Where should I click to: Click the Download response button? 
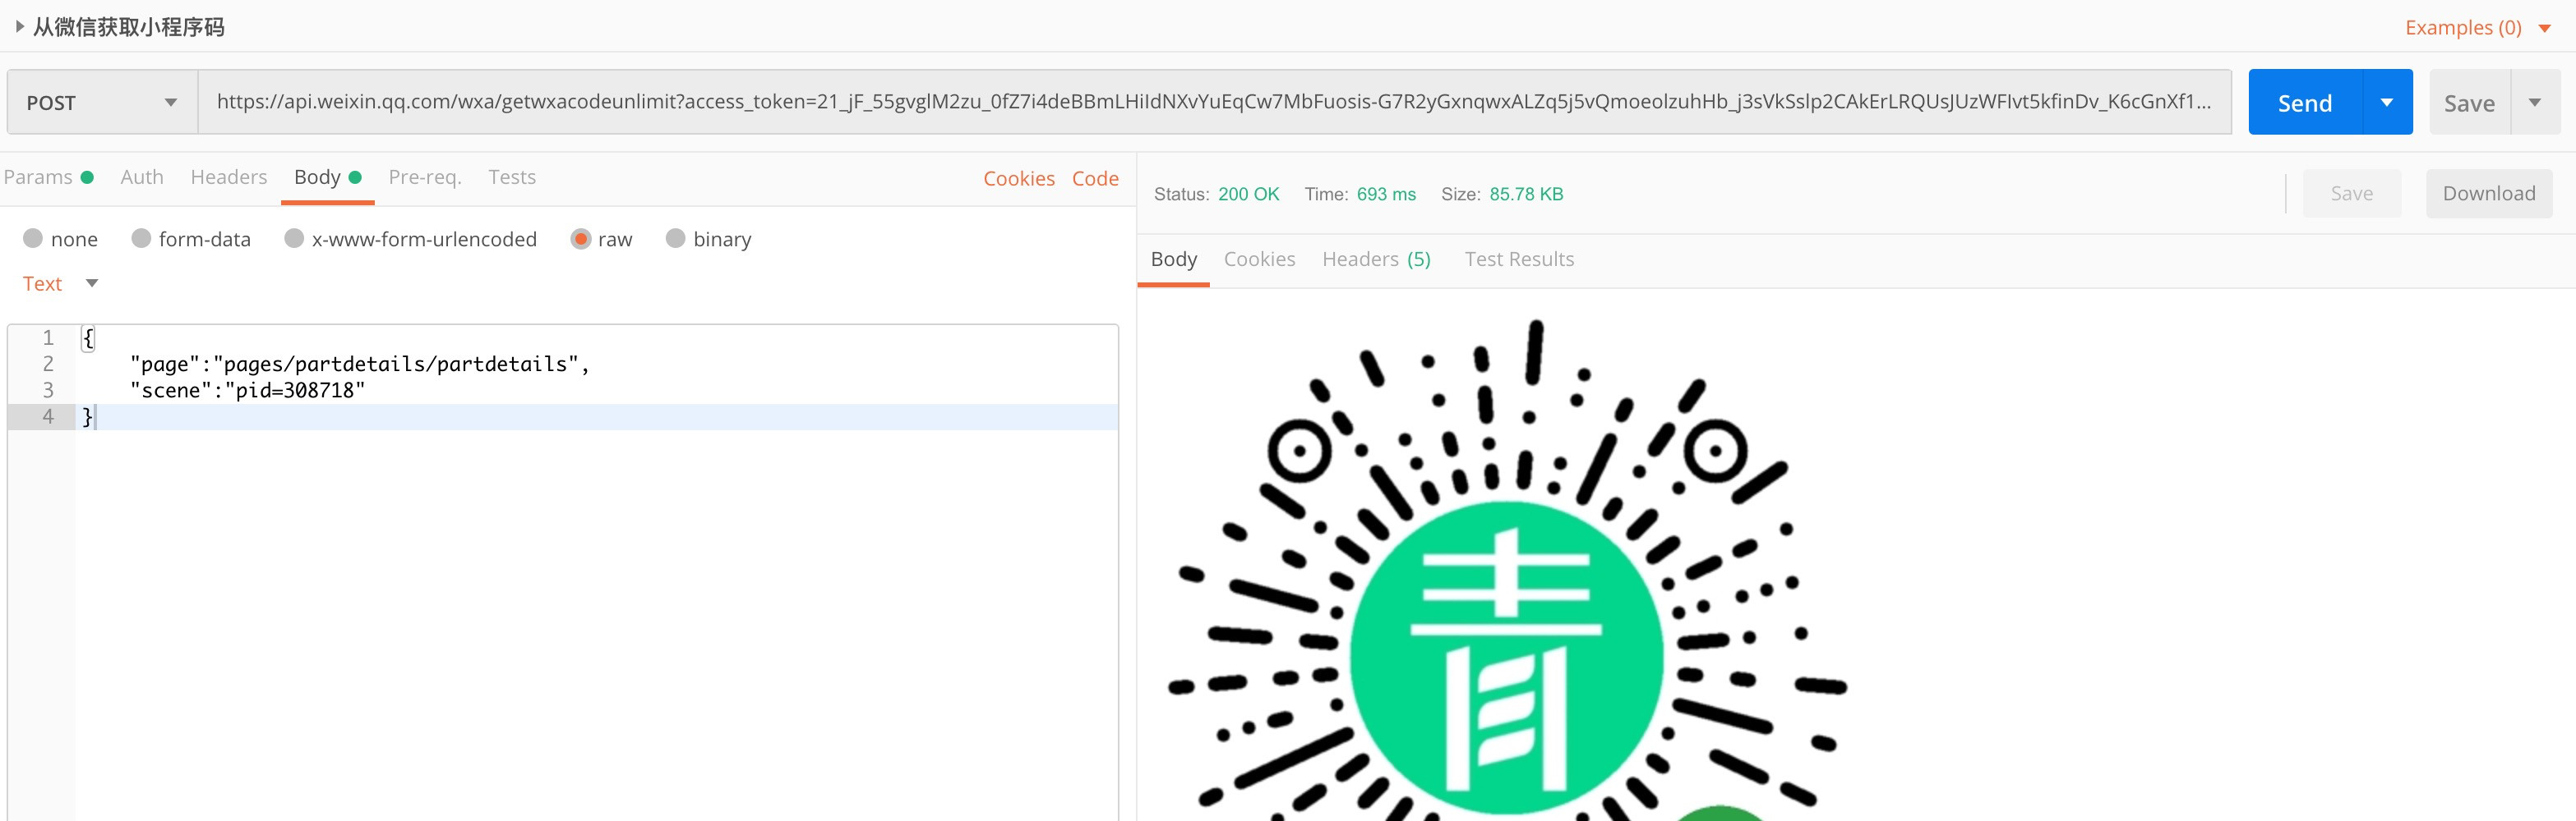2489,194
